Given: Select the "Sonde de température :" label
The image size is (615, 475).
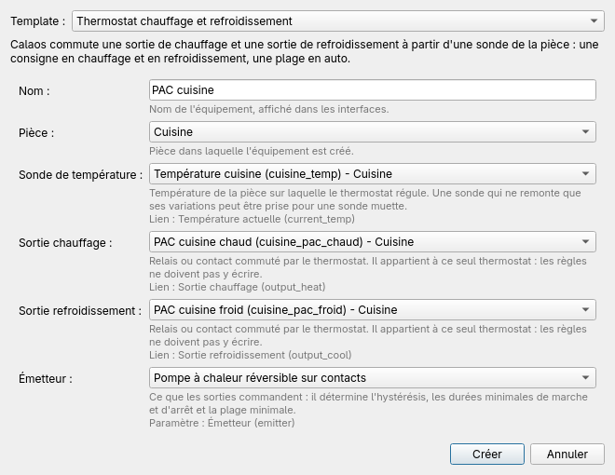Looking at the screenshot, I should pyautogui.click(x=80, y=175).
